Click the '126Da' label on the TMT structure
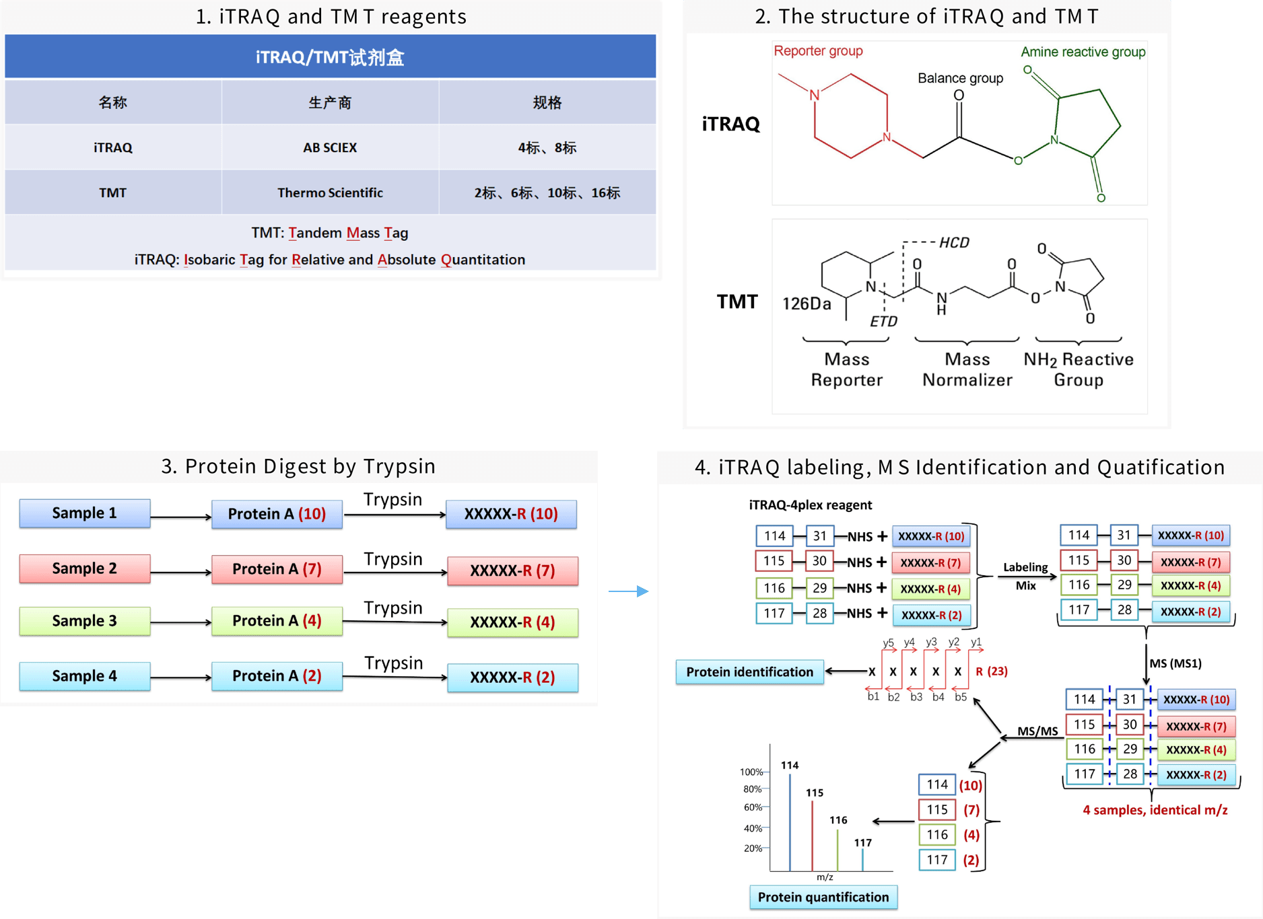Screen dimensions: 1263x919 point(807,304)
